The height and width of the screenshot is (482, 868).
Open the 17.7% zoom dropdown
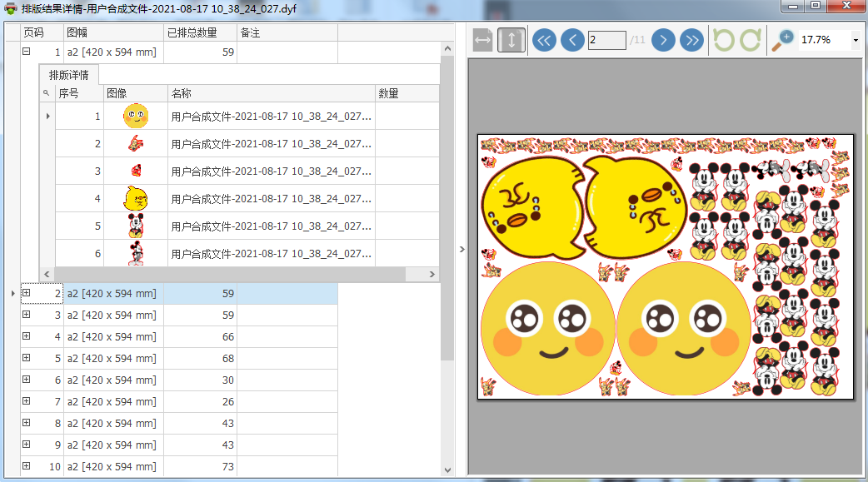(856, 40)
